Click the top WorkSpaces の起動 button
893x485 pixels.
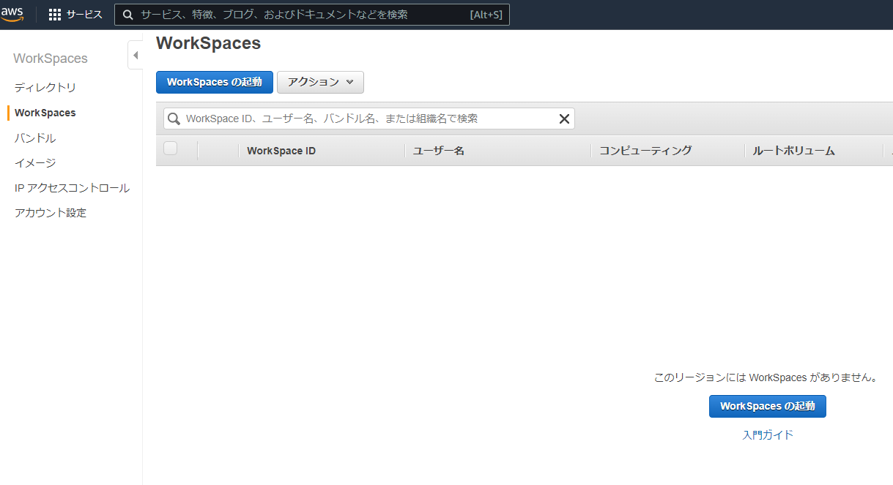tap(214, 82)
